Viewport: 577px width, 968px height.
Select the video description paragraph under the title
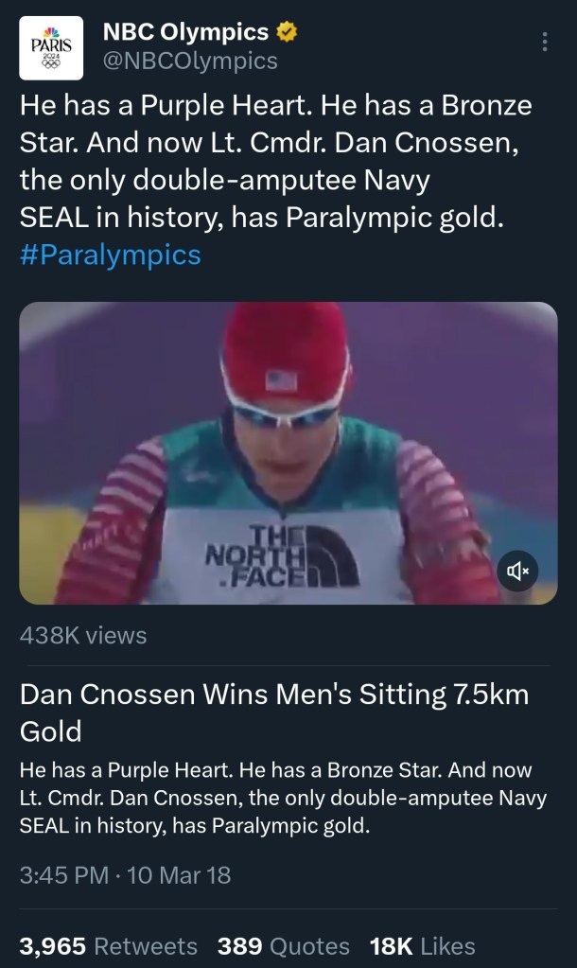283,797
